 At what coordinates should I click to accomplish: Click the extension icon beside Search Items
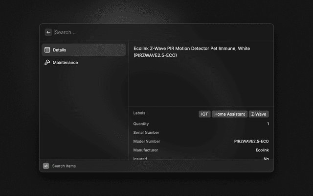[x=46, y=166]
